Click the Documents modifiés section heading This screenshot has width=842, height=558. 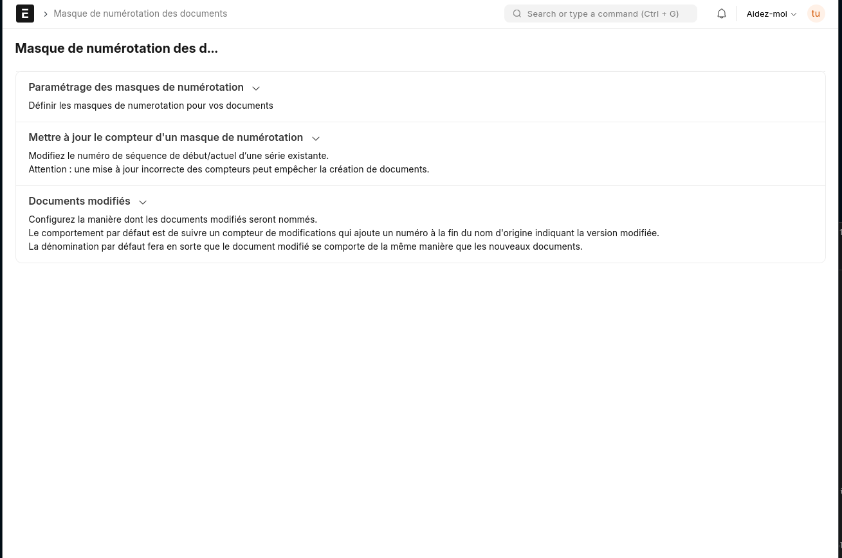(x=79, y=201)
